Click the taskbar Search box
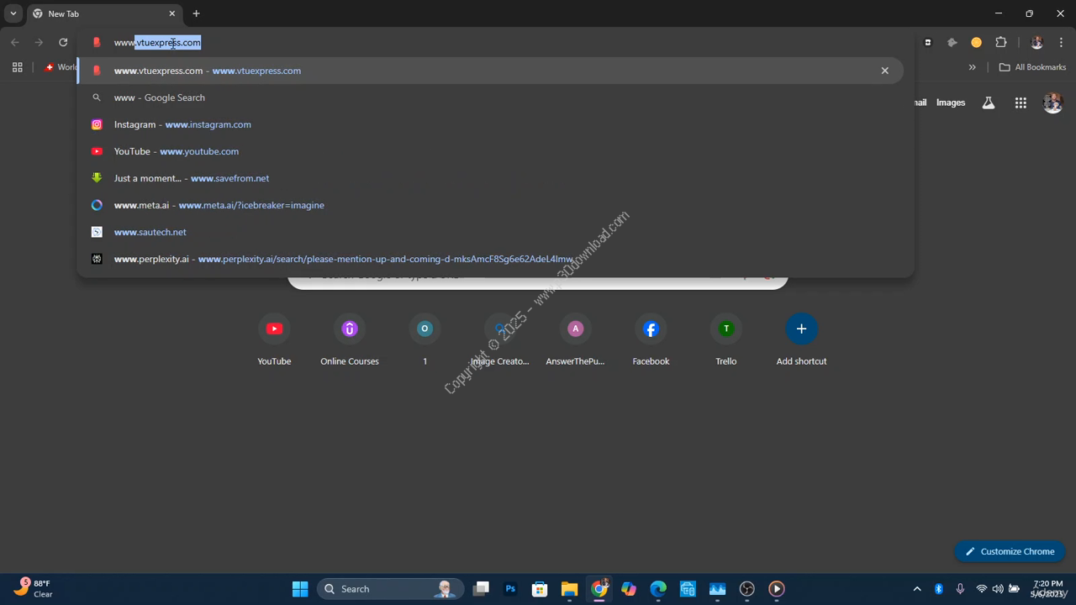The width and height of the screenshot is (1076, 605). pos(389,589)
